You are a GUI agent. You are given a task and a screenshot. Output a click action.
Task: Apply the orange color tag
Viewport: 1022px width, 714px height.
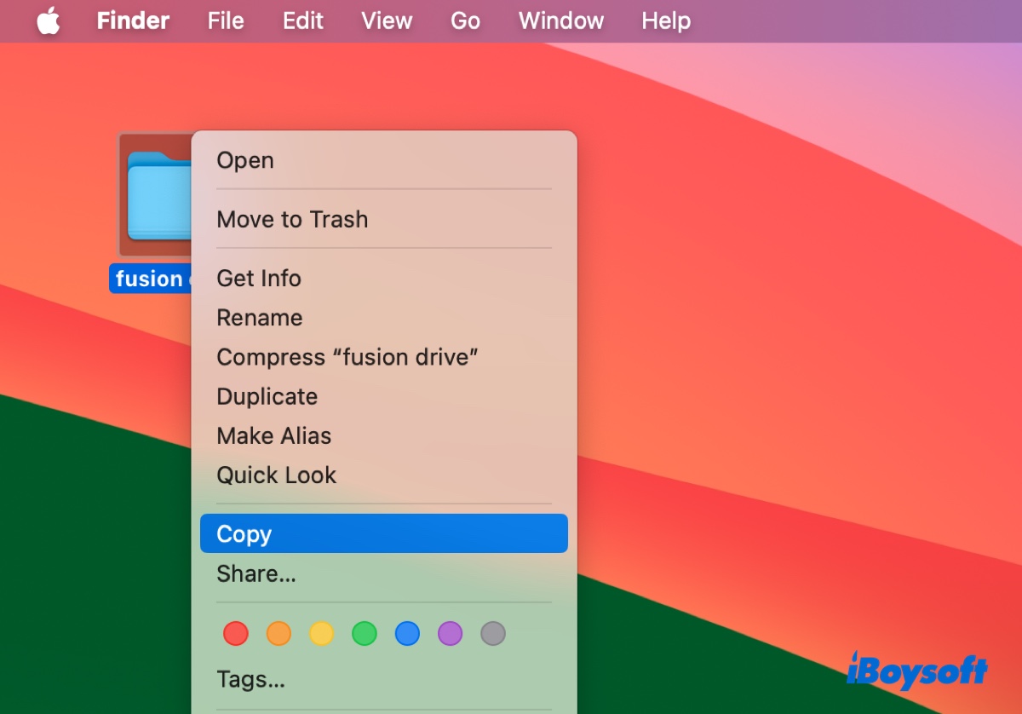[278, 634]
